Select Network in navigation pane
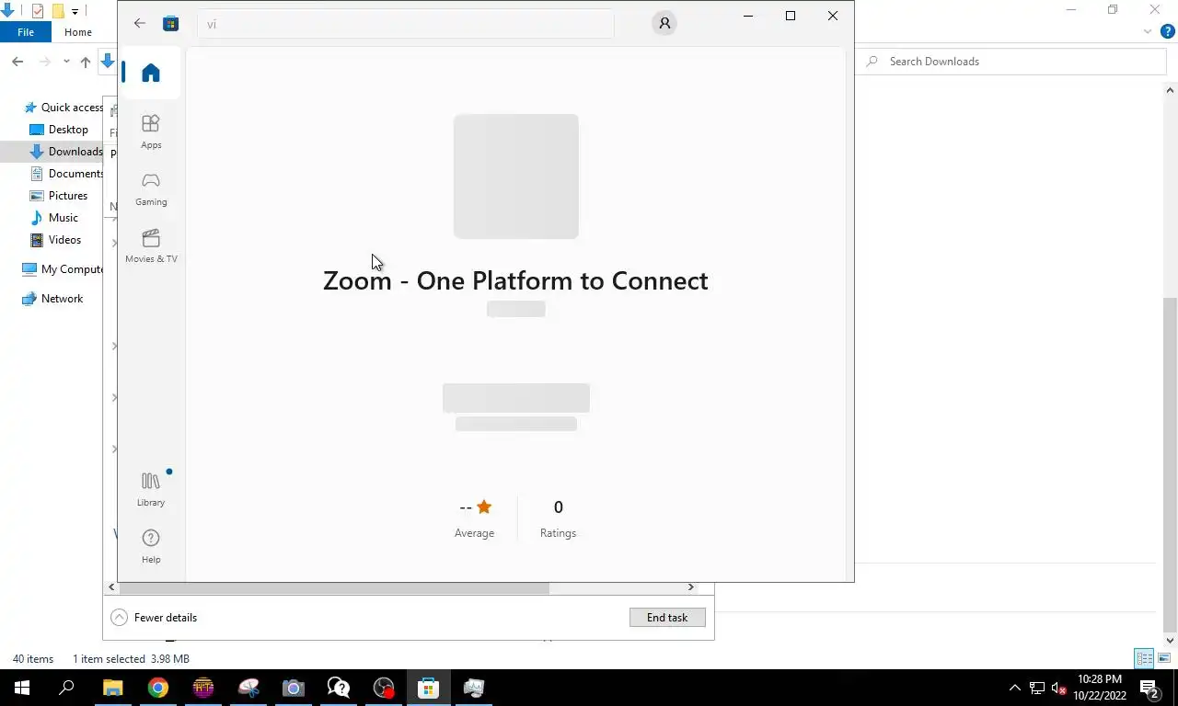 [x=52, y=299]
